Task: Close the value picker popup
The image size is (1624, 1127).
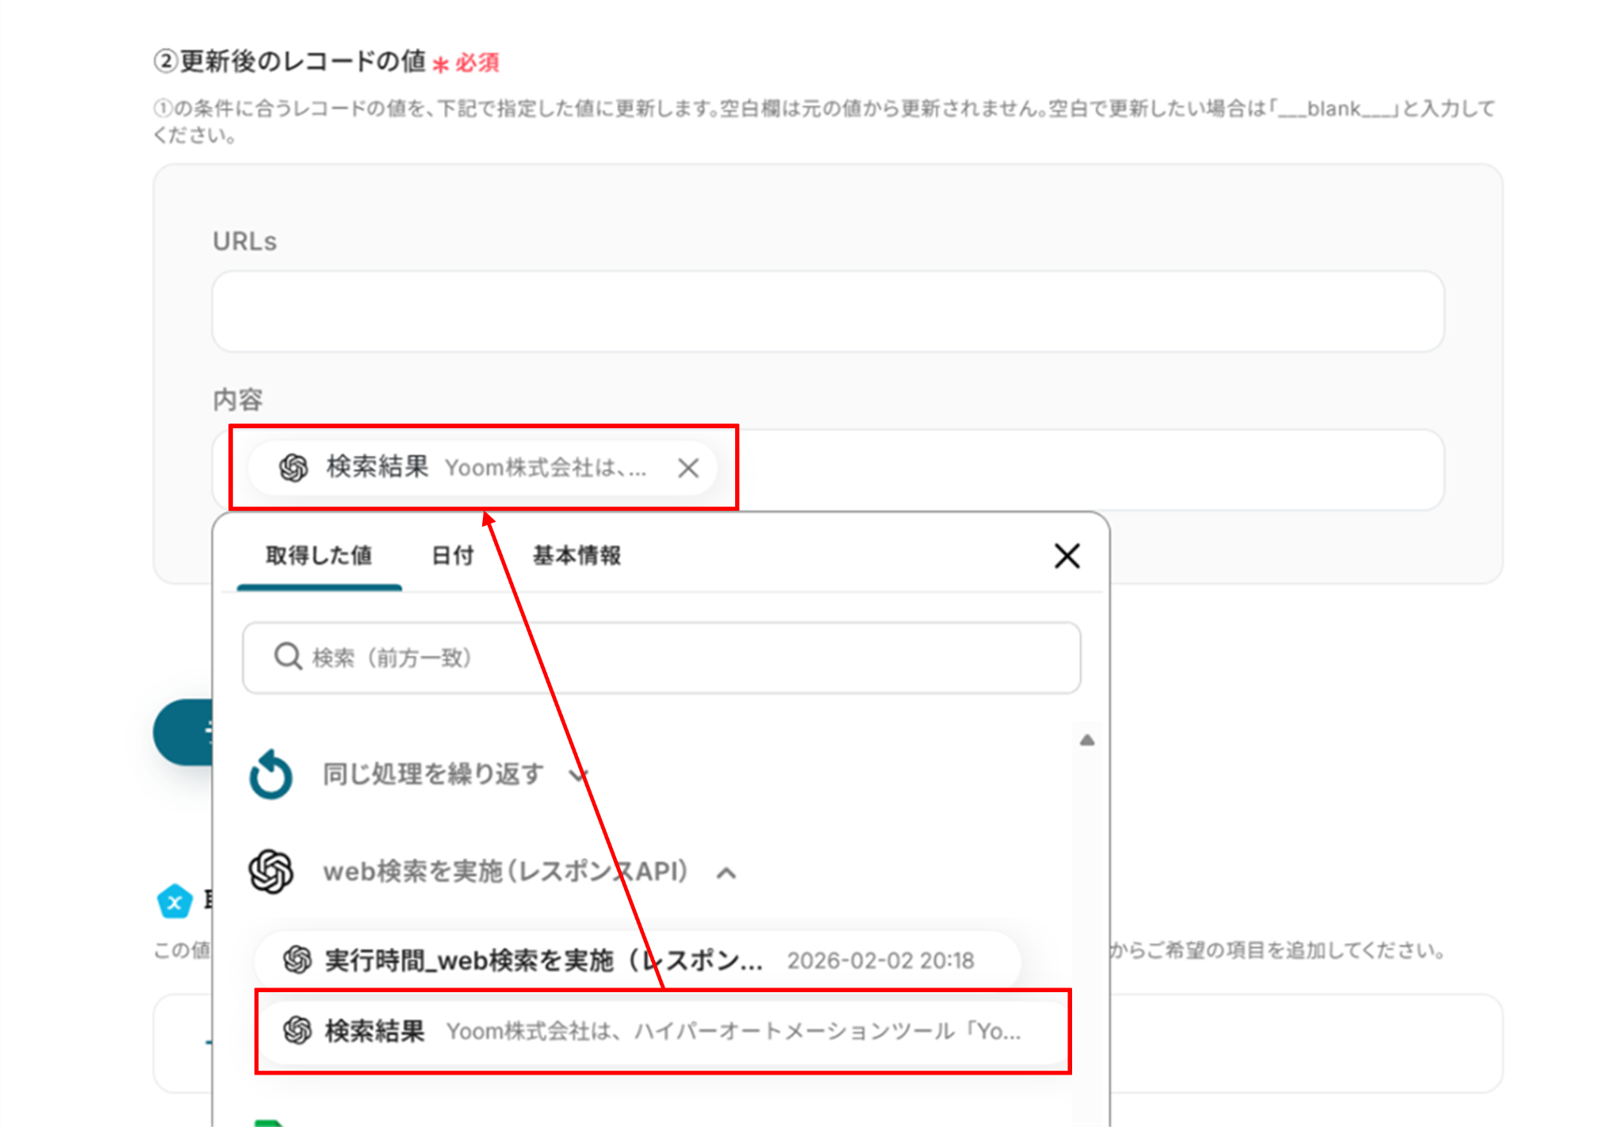Action: (1067, 556)
